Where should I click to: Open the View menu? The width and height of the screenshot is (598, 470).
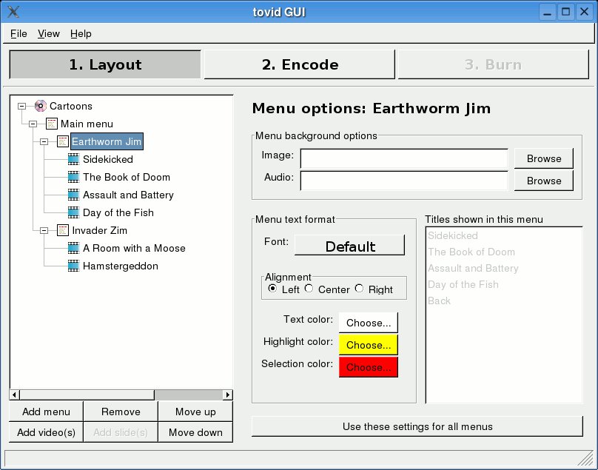(49, 33)
